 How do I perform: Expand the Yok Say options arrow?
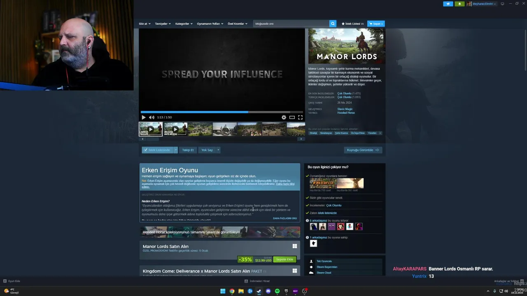pos(218,150)
